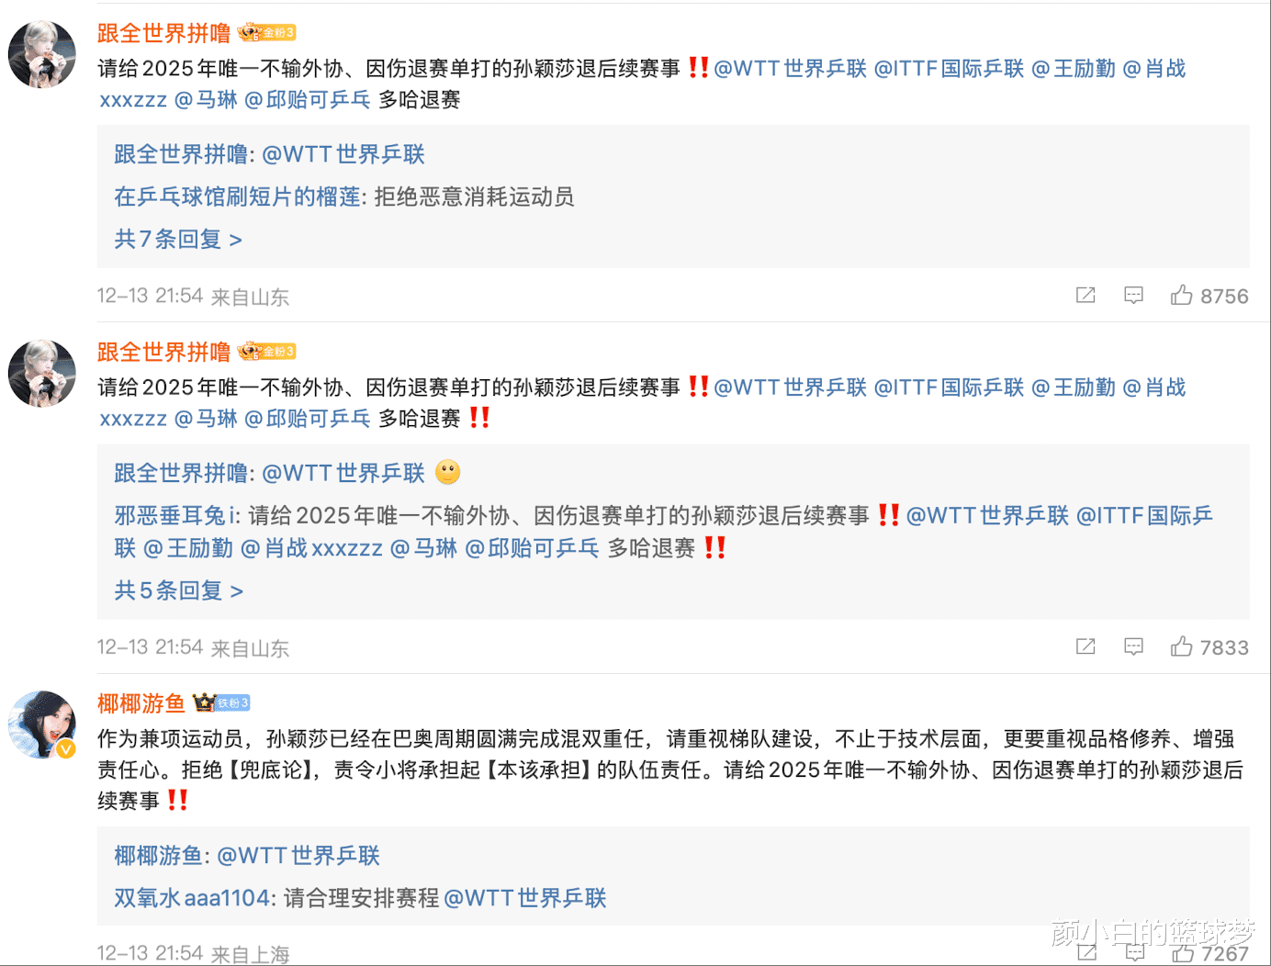The width and height of the screenshot is (1271, 966).
Task: Forward the second comment with 7833 likes
Action: click(1085, 646)
